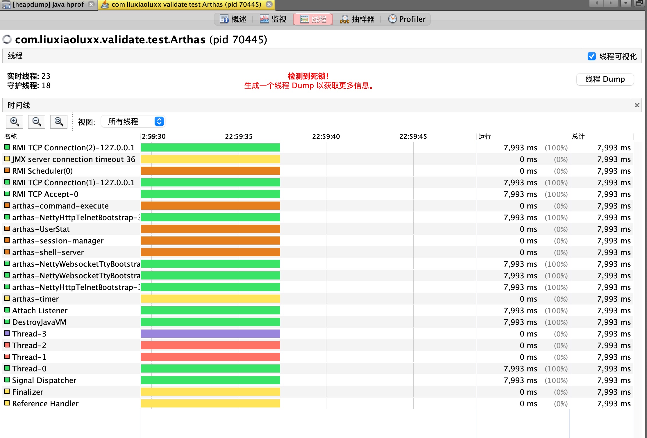Click the fit-to-width zoom icon
Screen dimensions: 647x438
tap(59, 122)
